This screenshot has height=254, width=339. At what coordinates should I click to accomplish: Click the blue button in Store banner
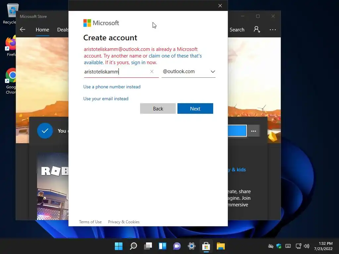237,131
